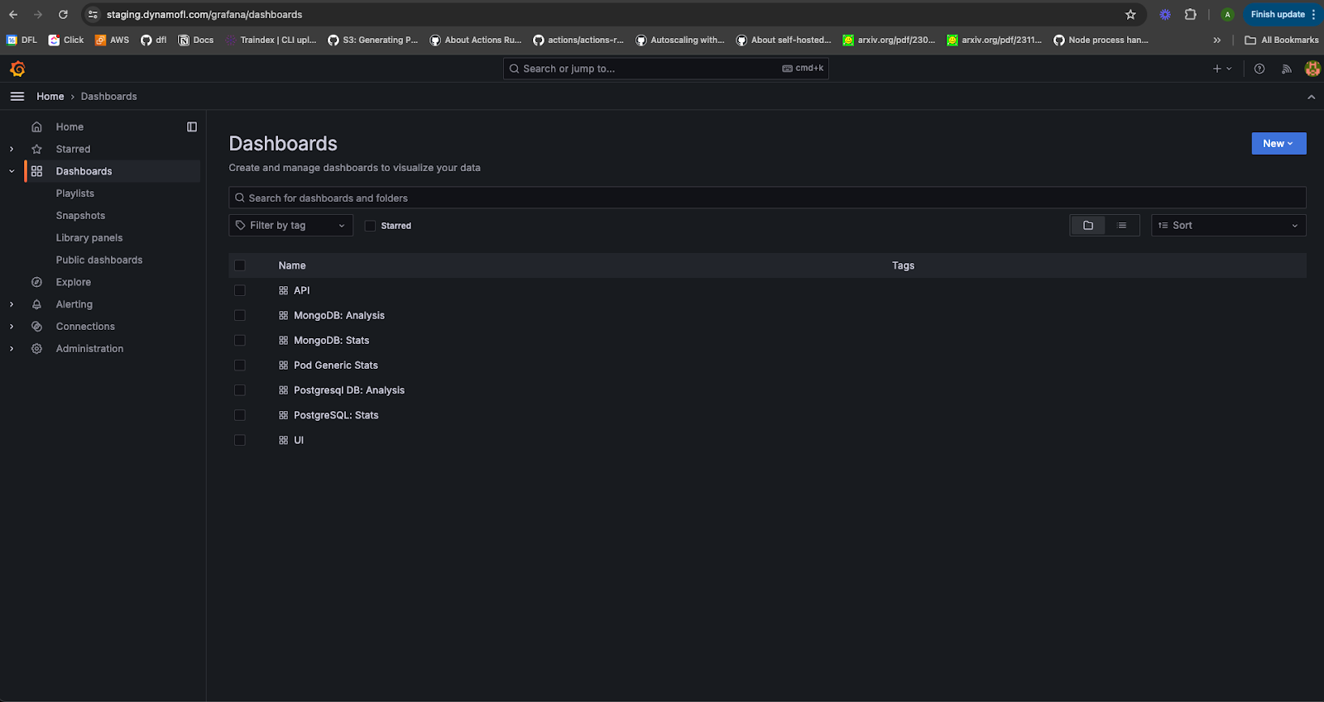Open the MongoDB: Analysis dashboard
1324x702 pixels.
(339, 315)
